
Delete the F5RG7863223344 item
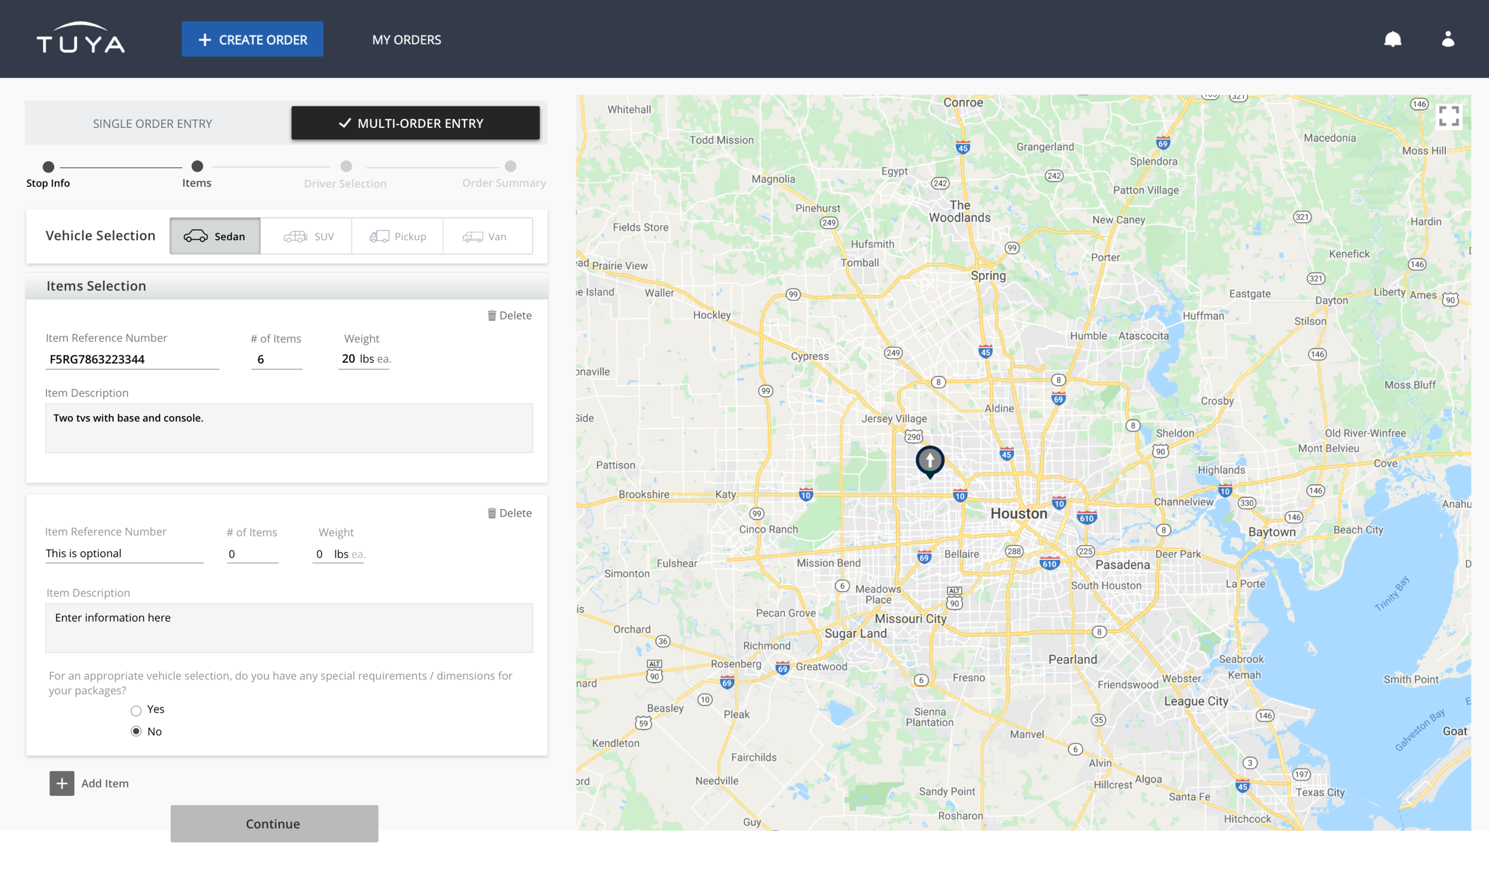click(509, 315)
